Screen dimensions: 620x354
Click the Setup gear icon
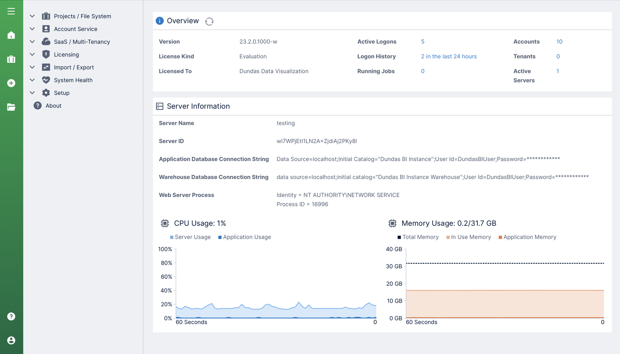(46, 93)
